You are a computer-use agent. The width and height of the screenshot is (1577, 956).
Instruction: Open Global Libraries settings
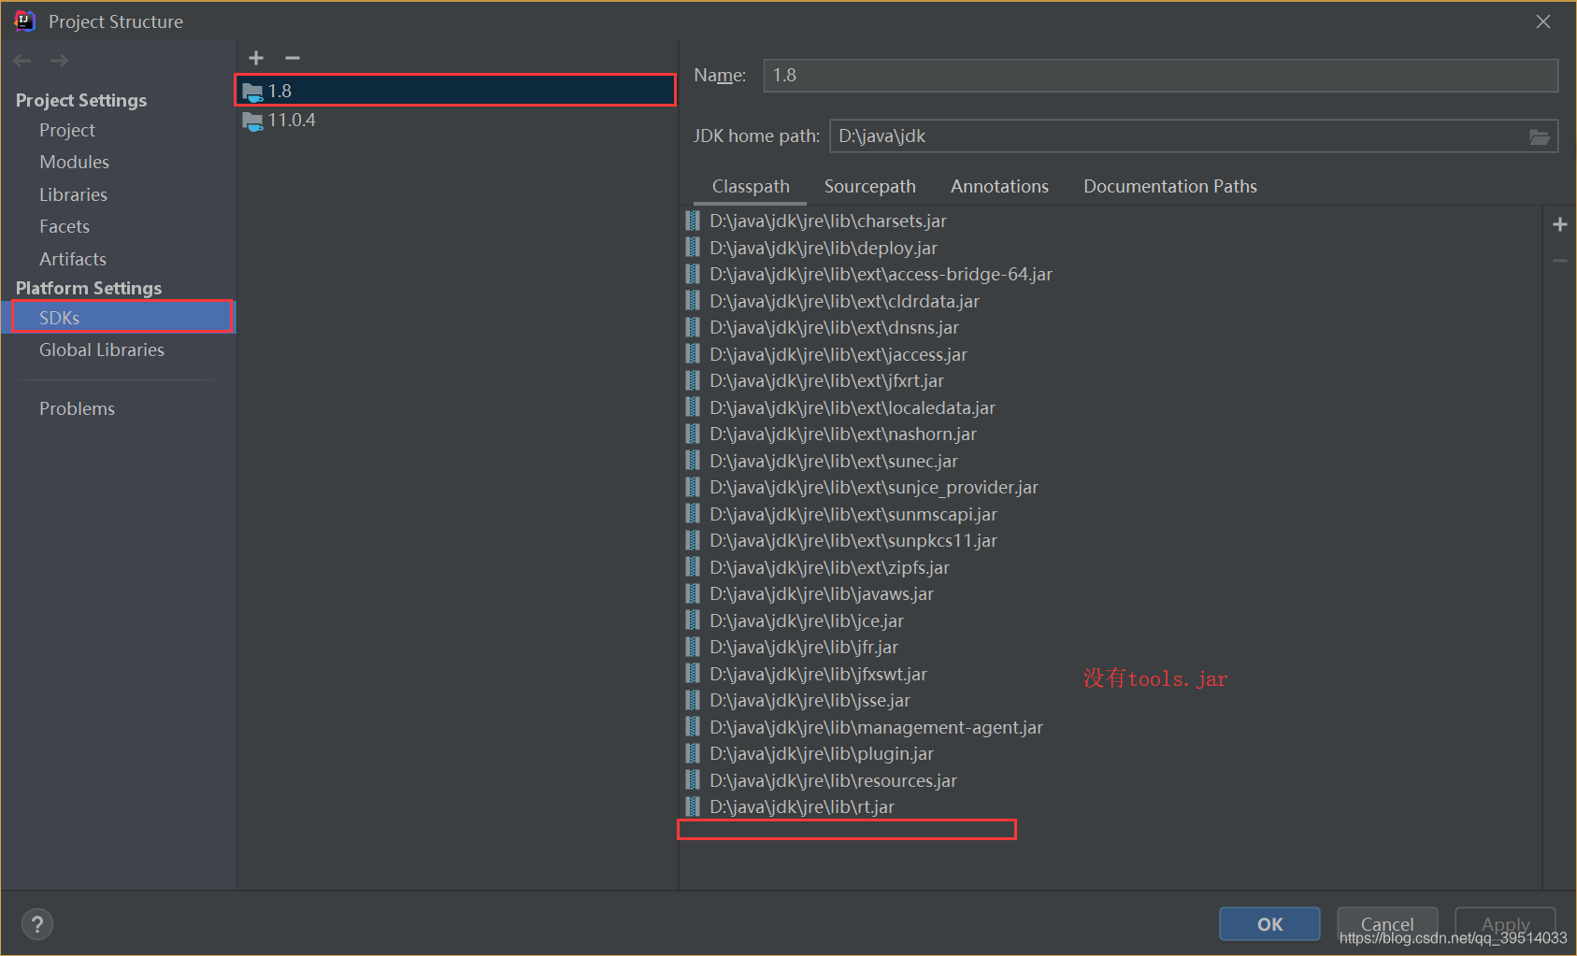[x=102, y=350]
